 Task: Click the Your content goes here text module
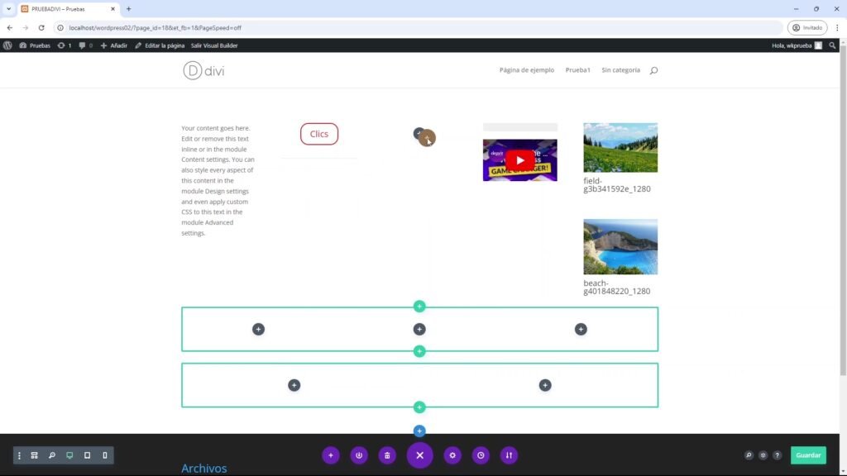tap(218, 180)
